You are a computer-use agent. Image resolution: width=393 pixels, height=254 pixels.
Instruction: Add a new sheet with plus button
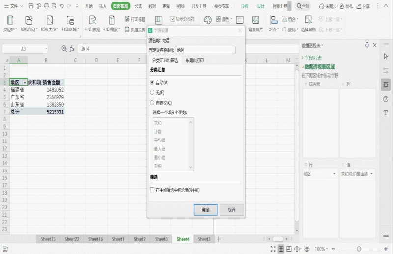tap(218, 239)
